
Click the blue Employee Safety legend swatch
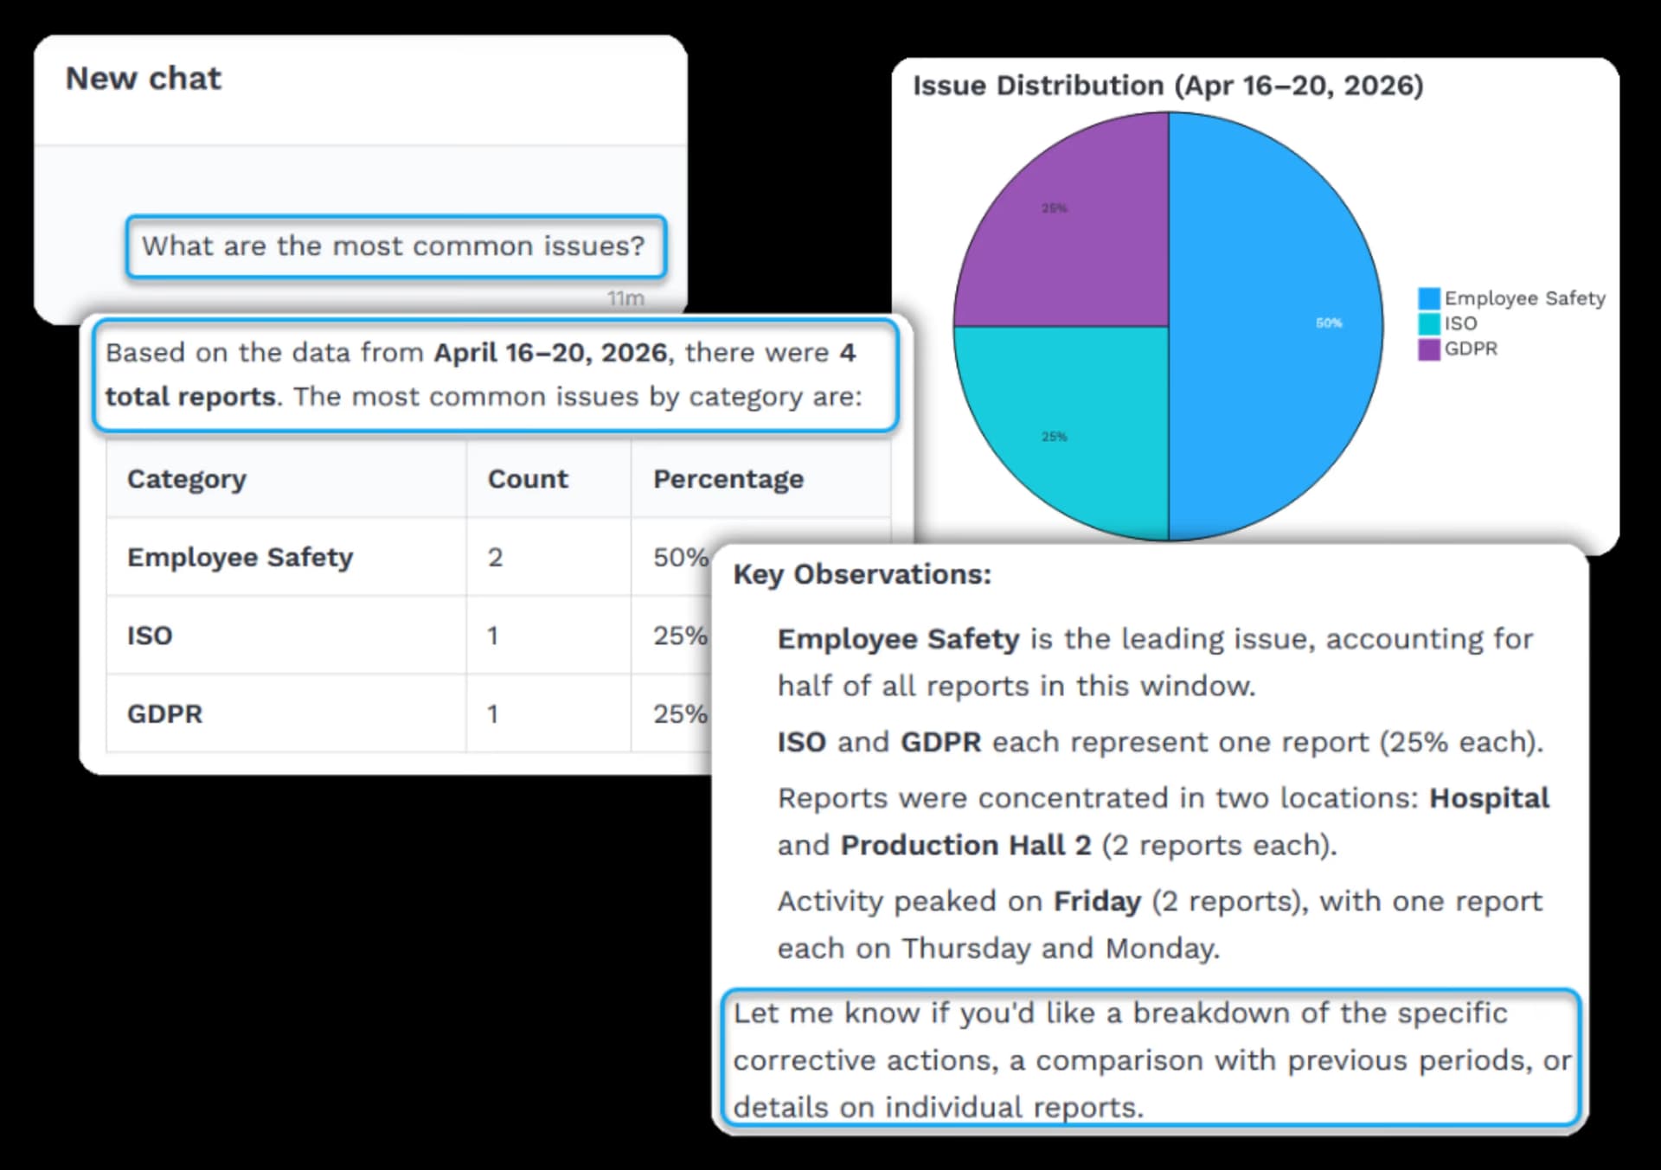[1429, 298]
